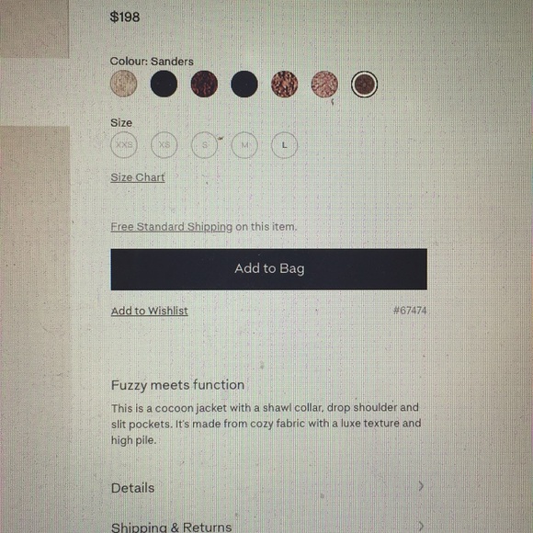Screen dimensions: 533x533
Task: Choose size S
Action: pos(204,145)
